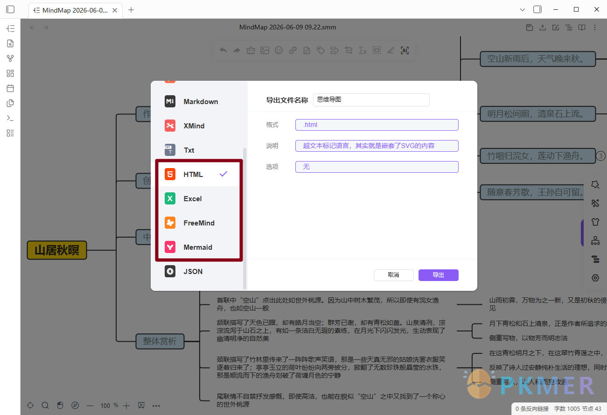Click the pencil edit icon in header
607x415 pixels.
pos(556,28)
